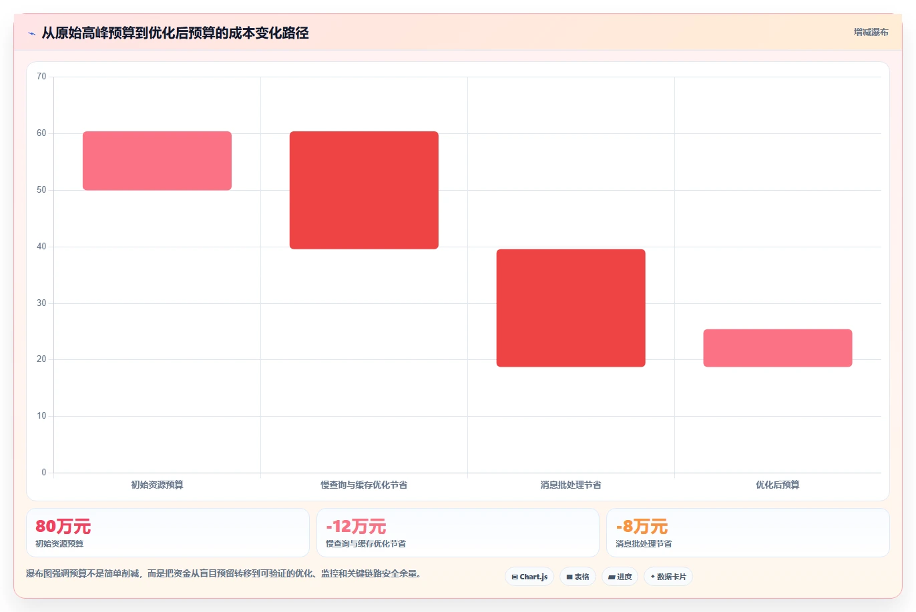The image size is (916, 612).
Task: Click the y-axis value 10
Action: click(x=41, y=416)
